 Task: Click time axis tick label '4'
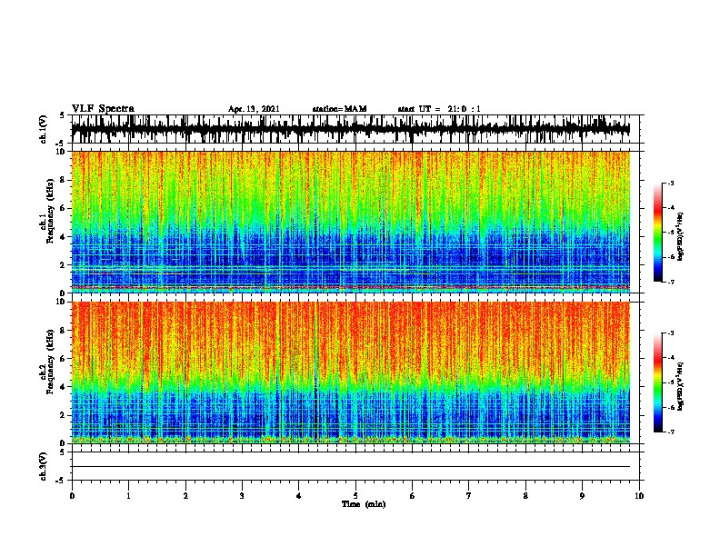point(299,496)
